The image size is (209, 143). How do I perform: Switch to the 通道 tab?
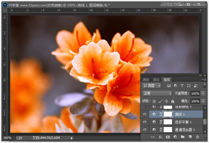[x=146, y=80]
